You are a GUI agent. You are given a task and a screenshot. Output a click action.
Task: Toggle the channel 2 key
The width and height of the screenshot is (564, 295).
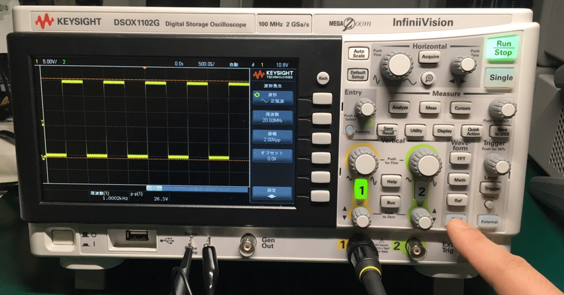click(421, 192)
